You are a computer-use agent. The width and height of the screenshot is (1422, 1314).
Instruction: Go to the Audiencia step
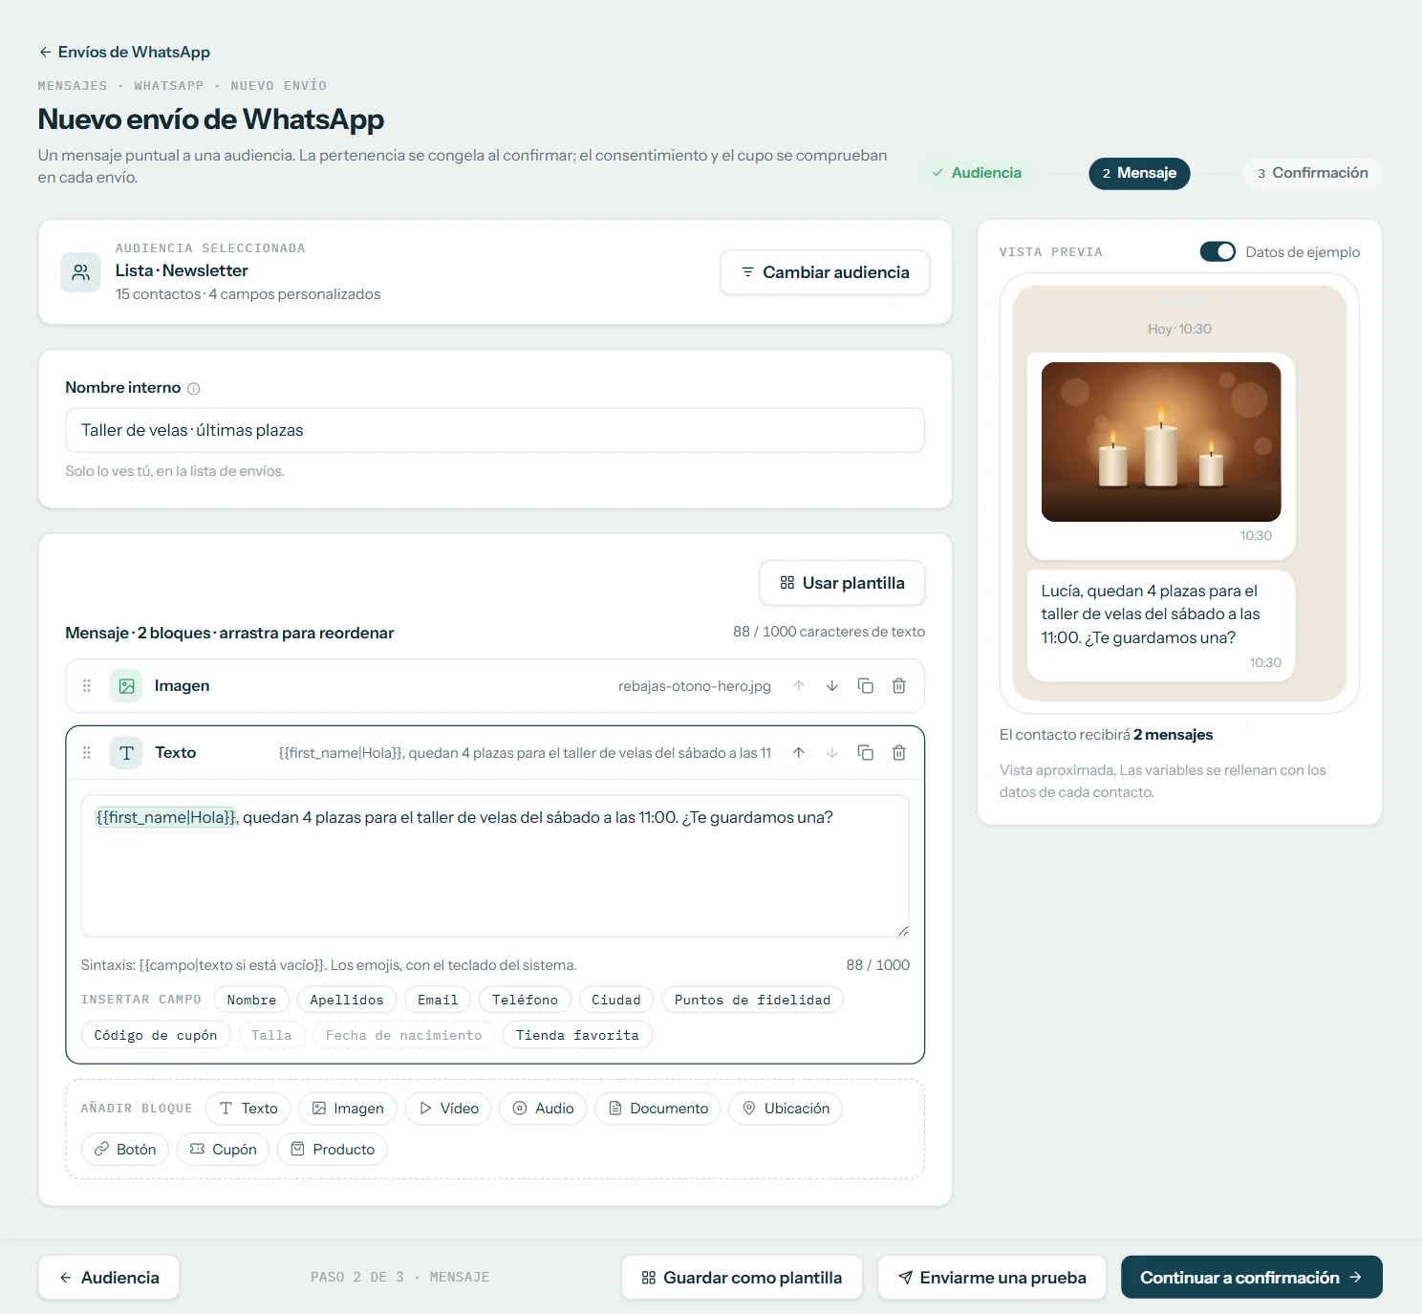tap(977, 173)
